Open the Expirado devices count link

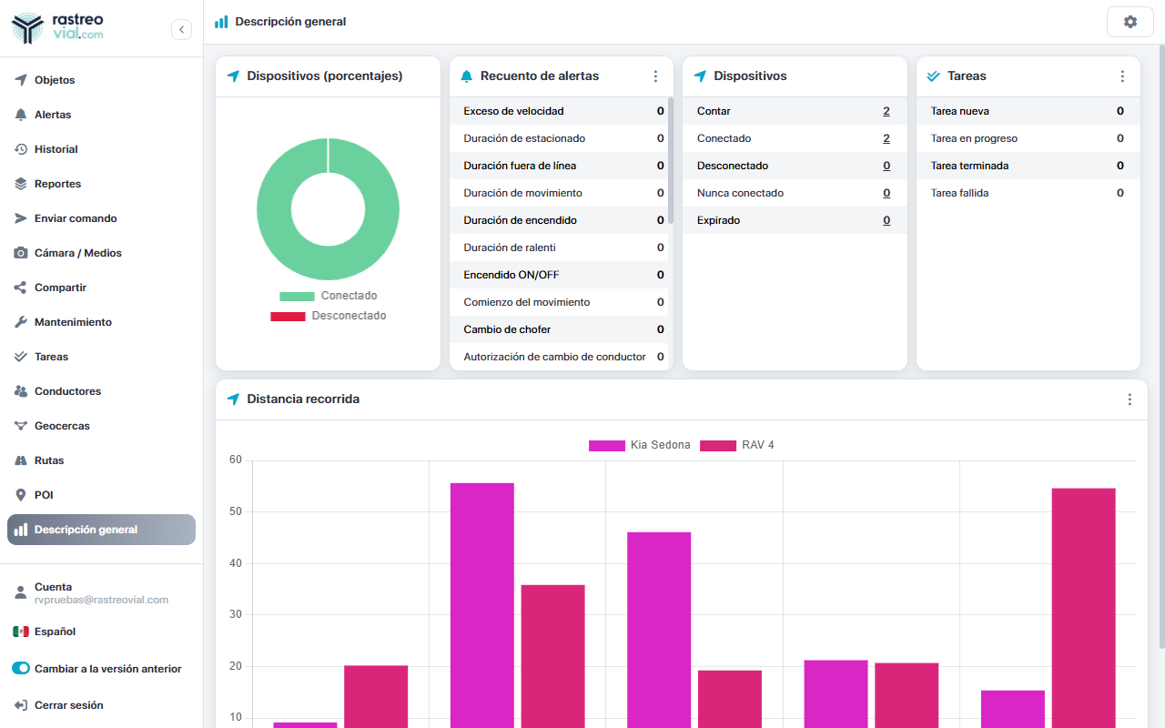[x=886, y=220]
